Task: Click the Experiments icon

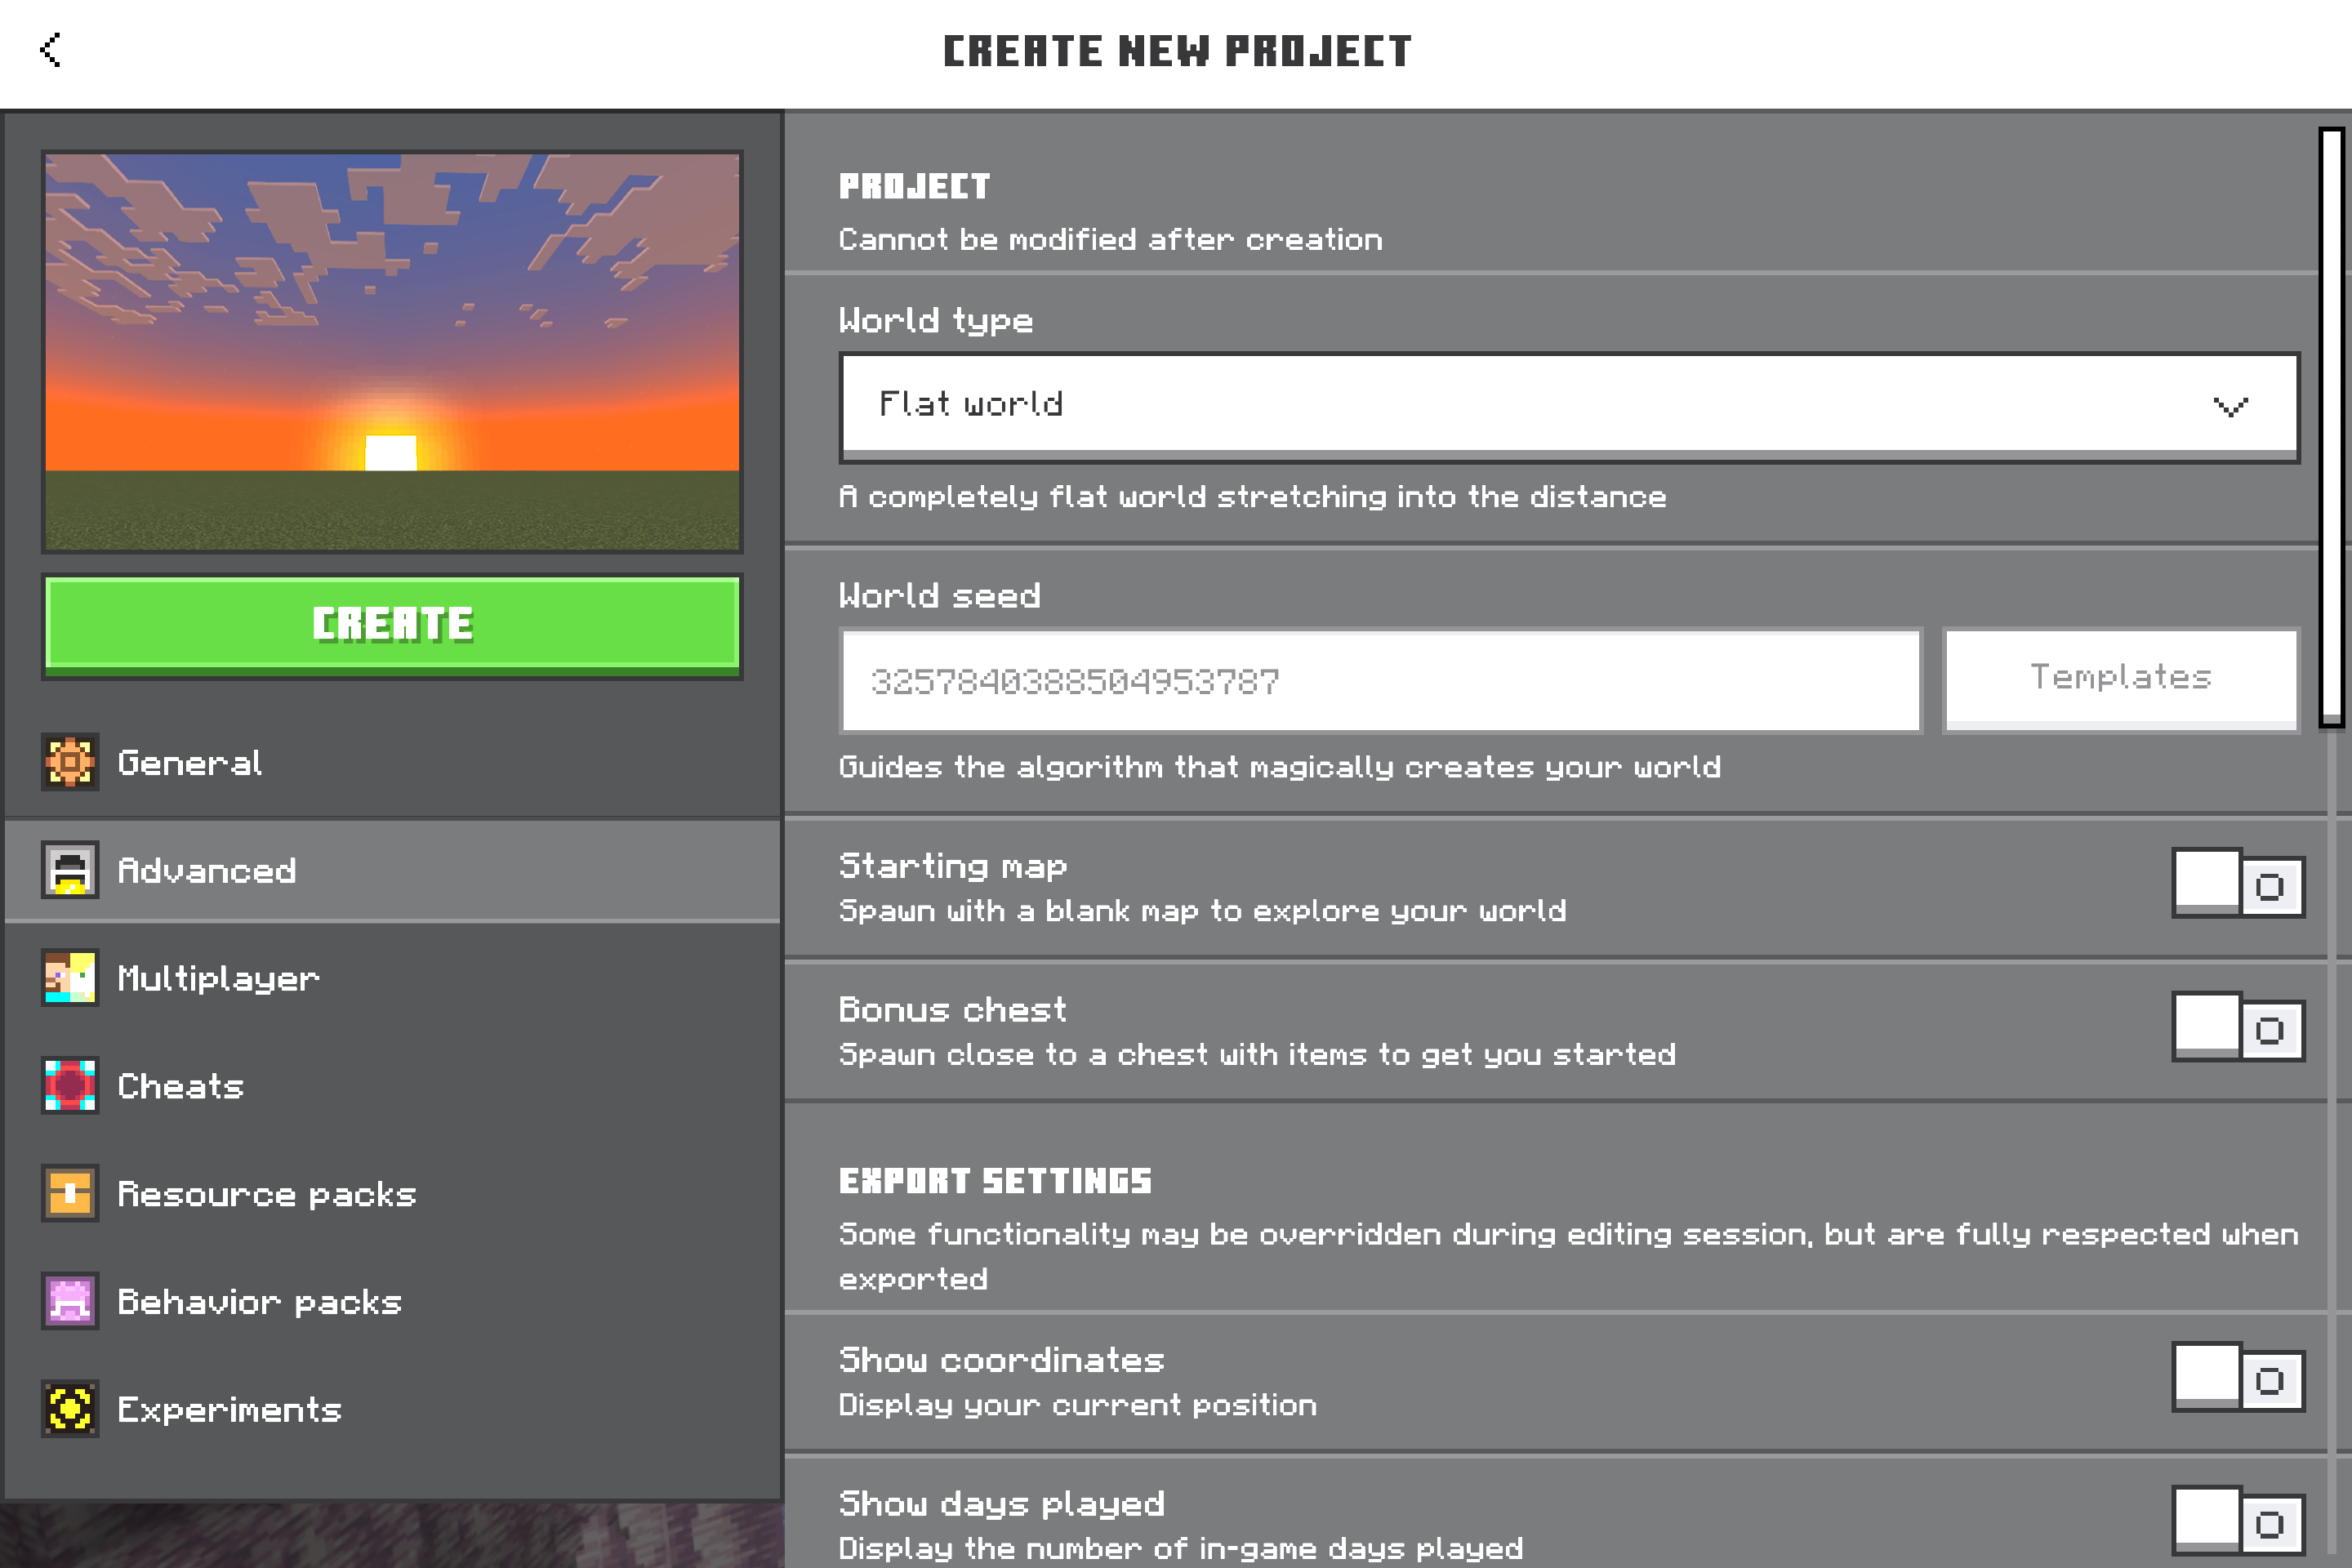Action: tap(70, 1409)
